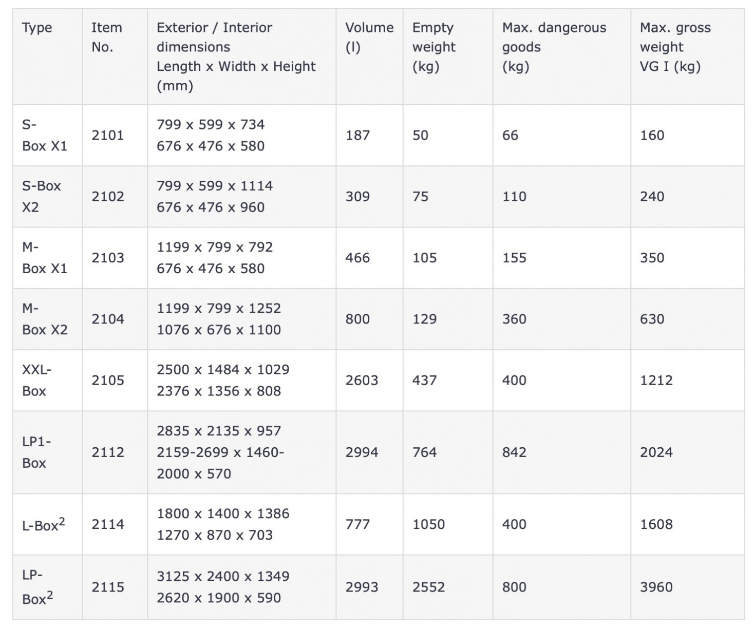The height and width of the screenshot is (628, 754).
Task: Click LP1-Box dangerous goods value 842
Action: tap(514, 452)
